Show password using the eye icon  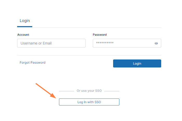(156, 43)
